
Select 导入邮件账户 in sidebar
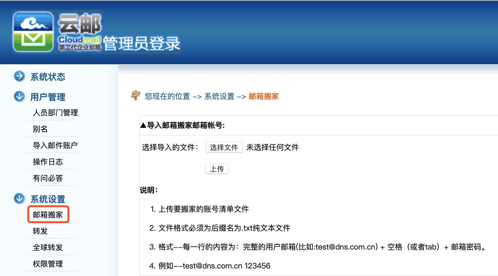(x=55, y=146)
